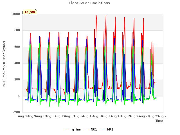The image size is (180, 135).
Task: Click the TZ_sm annotation label
Action: 30,12
